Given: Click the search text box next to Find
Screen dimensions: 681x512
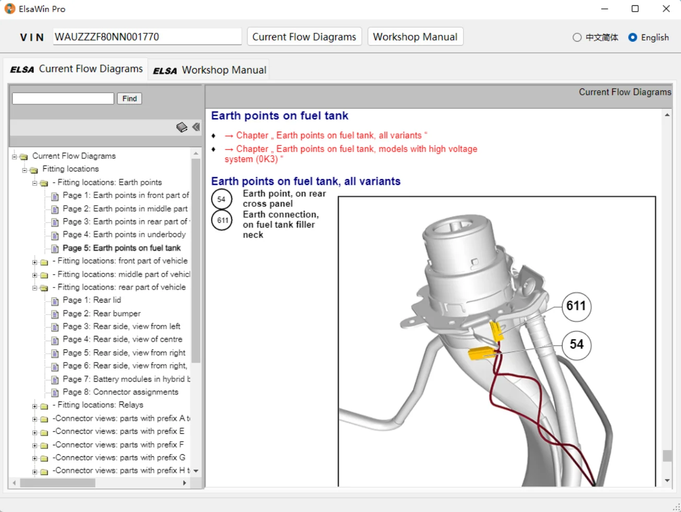Looking at the screenshot, I should [63, 98].
